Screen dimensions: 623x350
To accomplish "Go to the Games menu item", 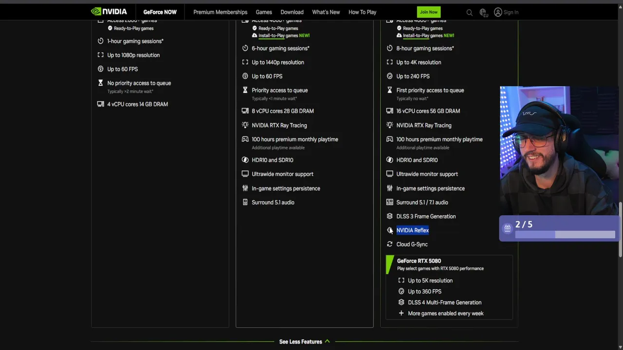I will 264,12.
